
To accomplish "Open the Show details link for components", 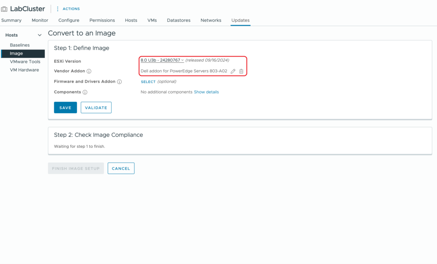I will pyautogui.click(x=206, y=92).
